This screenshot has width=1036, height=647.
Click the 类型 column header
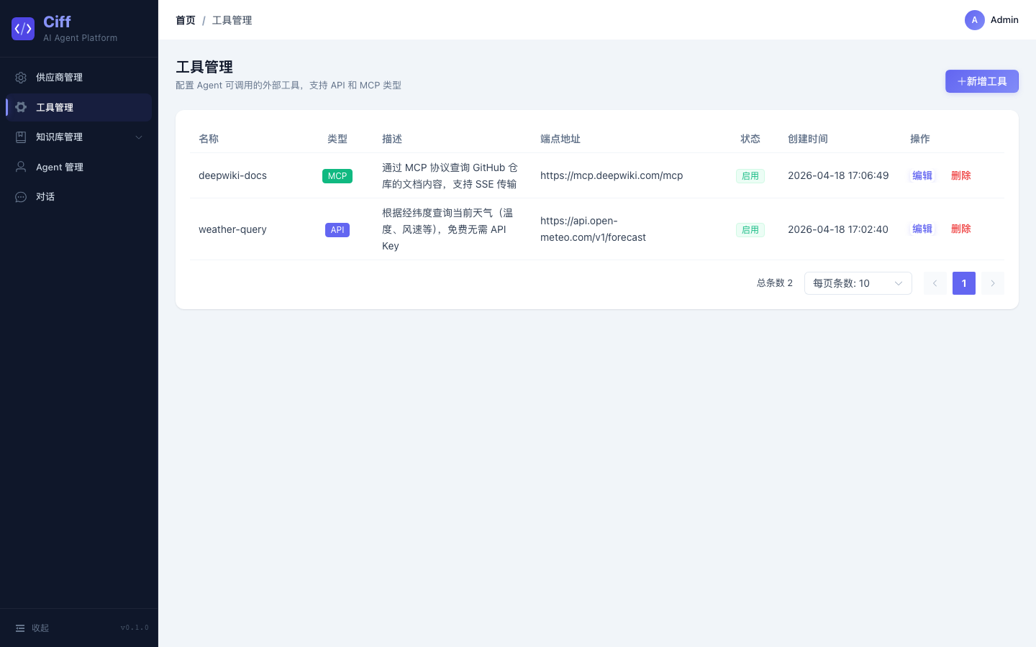[x=337, y=139]
